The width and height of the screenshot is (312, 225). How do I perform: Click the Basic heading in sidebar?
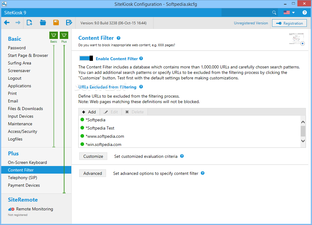[x=15, y=39]
